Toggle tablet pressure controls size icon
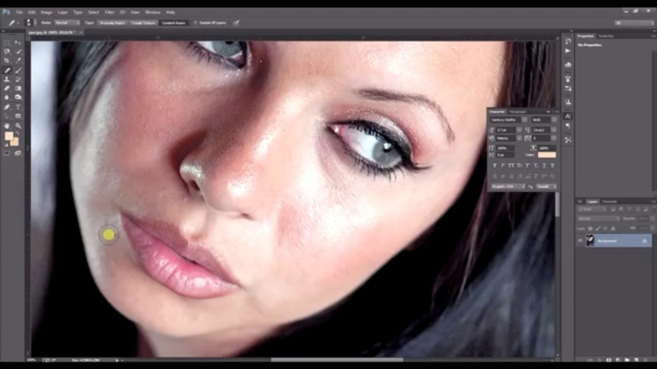 pyautogui.click(x=236, y=23)
